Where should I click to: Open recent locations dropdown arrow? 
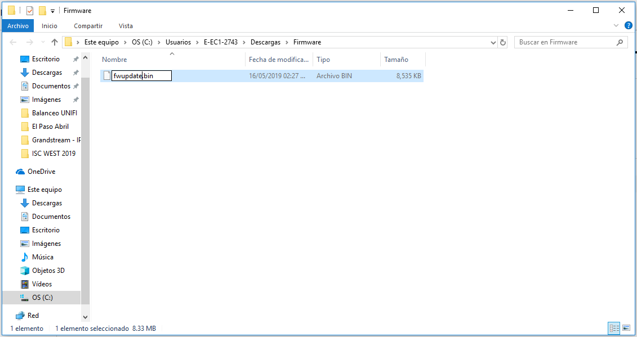pyautogui.click(x=43, y=42)
